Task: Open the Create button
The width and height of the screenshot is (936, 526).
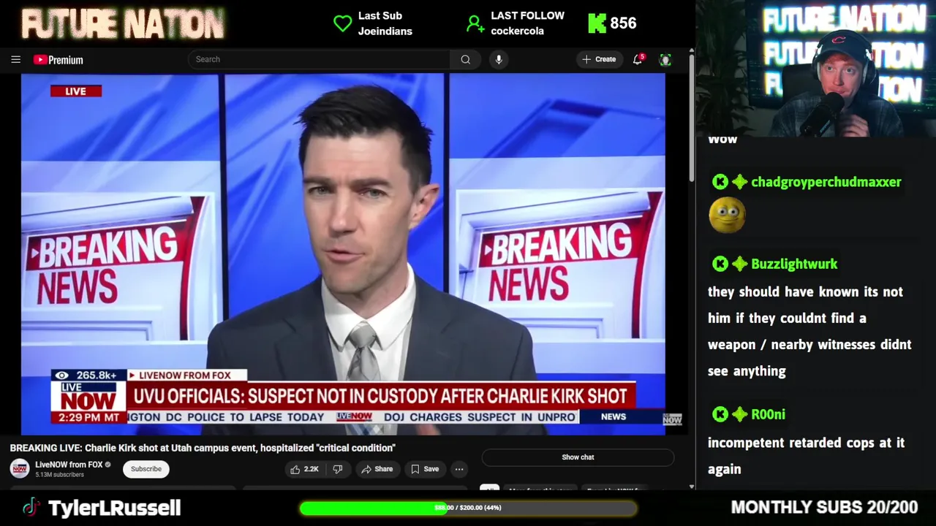Action: click(599, 59)
